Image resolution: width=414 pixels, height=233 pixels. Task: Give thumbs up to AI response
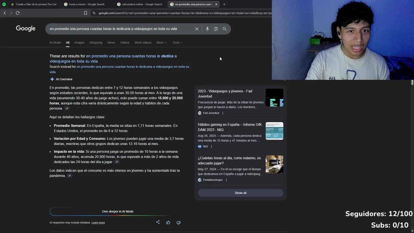[x=168, y=222]
